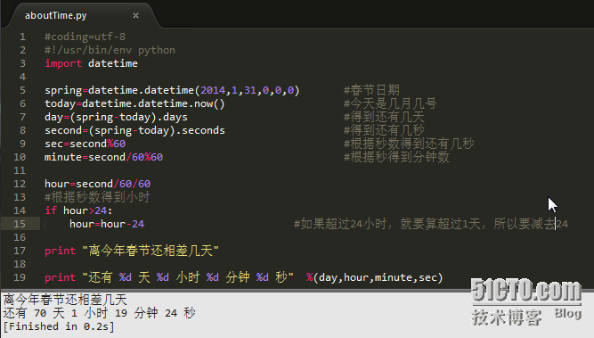Click the 'import datetime' statement
The height and width of the screenshot is (338, 594).
tap(92, 63)
